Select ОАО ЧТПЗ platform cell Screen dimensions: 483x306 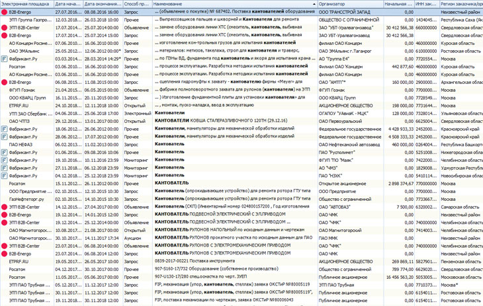19,122
